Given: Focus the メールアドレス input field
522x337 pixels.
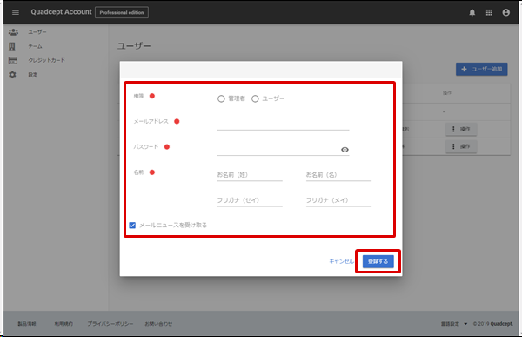Looking at the screenshot, I should [x=283, y=124].
